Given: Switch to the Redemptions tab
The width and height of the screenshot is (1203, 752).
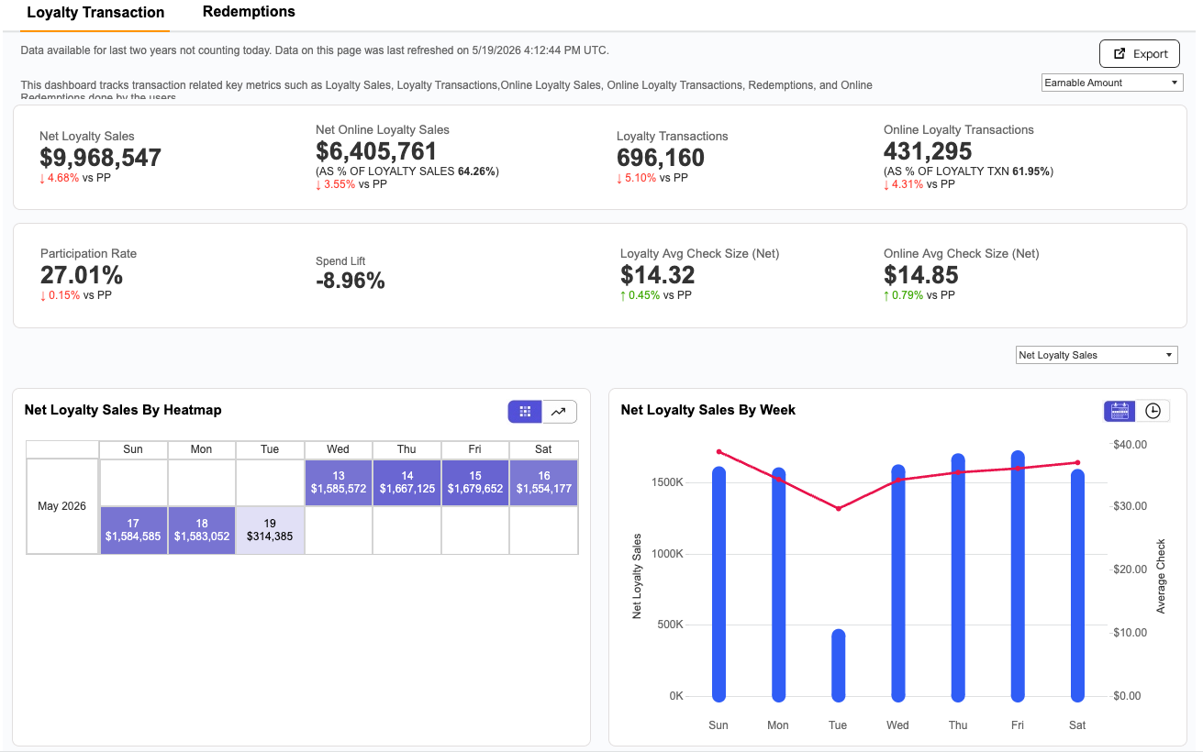Looking at the screenshot, I should pos(249,12).
